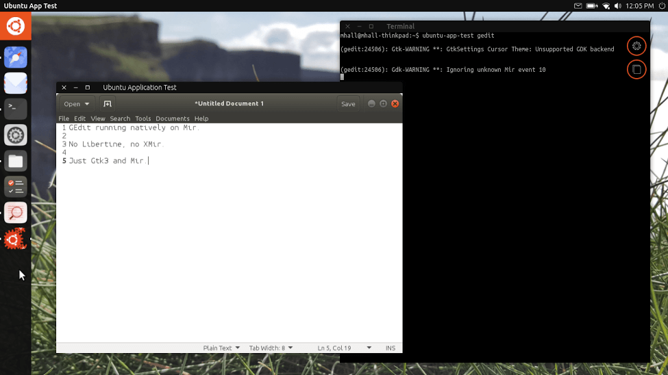Open the checklist to-do app icon
The image size is (668, 375).
coord(15,187)
